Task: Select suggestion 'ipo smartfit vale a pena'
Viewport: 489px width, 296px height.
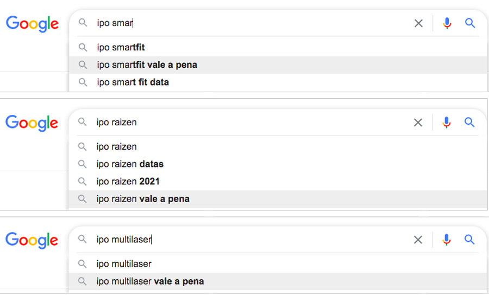Action: 147,65
